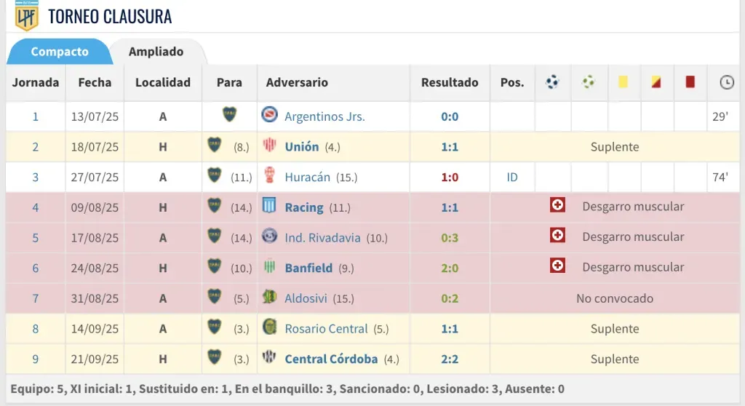Open the Central Córdoba team link
The width and height of the screenshot is (745, 406).
[331, 359]
